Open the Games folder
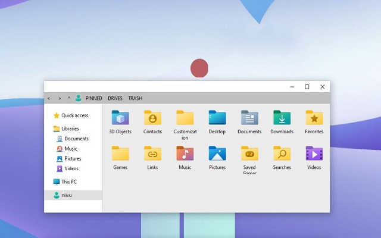 (x=120, y=158)
